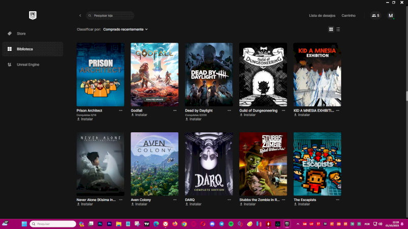This screenshot has height=229, width=408.
Task: Open the Carrinho link
Action: pyautogui.click(x=348, y=16)
